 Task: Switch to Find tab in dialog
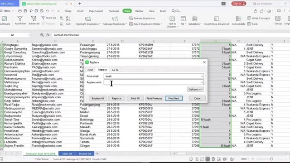tap(90, 70)
